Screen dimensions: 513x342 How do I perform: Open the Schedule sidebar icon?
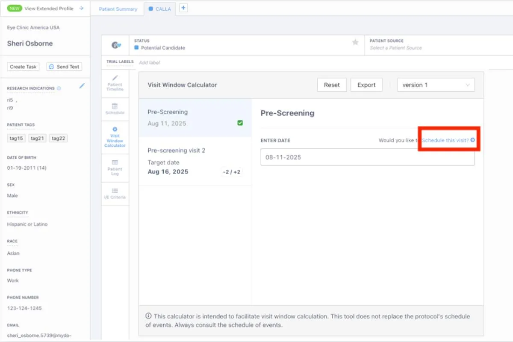[x=115, y=109]
